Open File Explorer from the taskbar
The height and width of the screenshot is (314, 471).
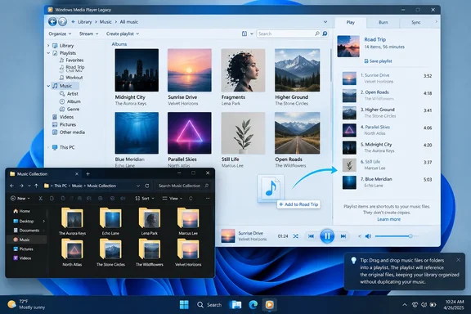click(235, 305)
